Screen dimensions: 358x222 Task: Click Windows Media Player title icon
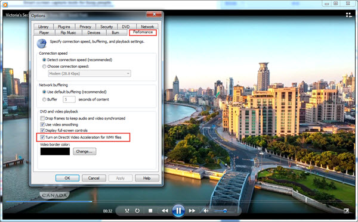coord(5,4)
